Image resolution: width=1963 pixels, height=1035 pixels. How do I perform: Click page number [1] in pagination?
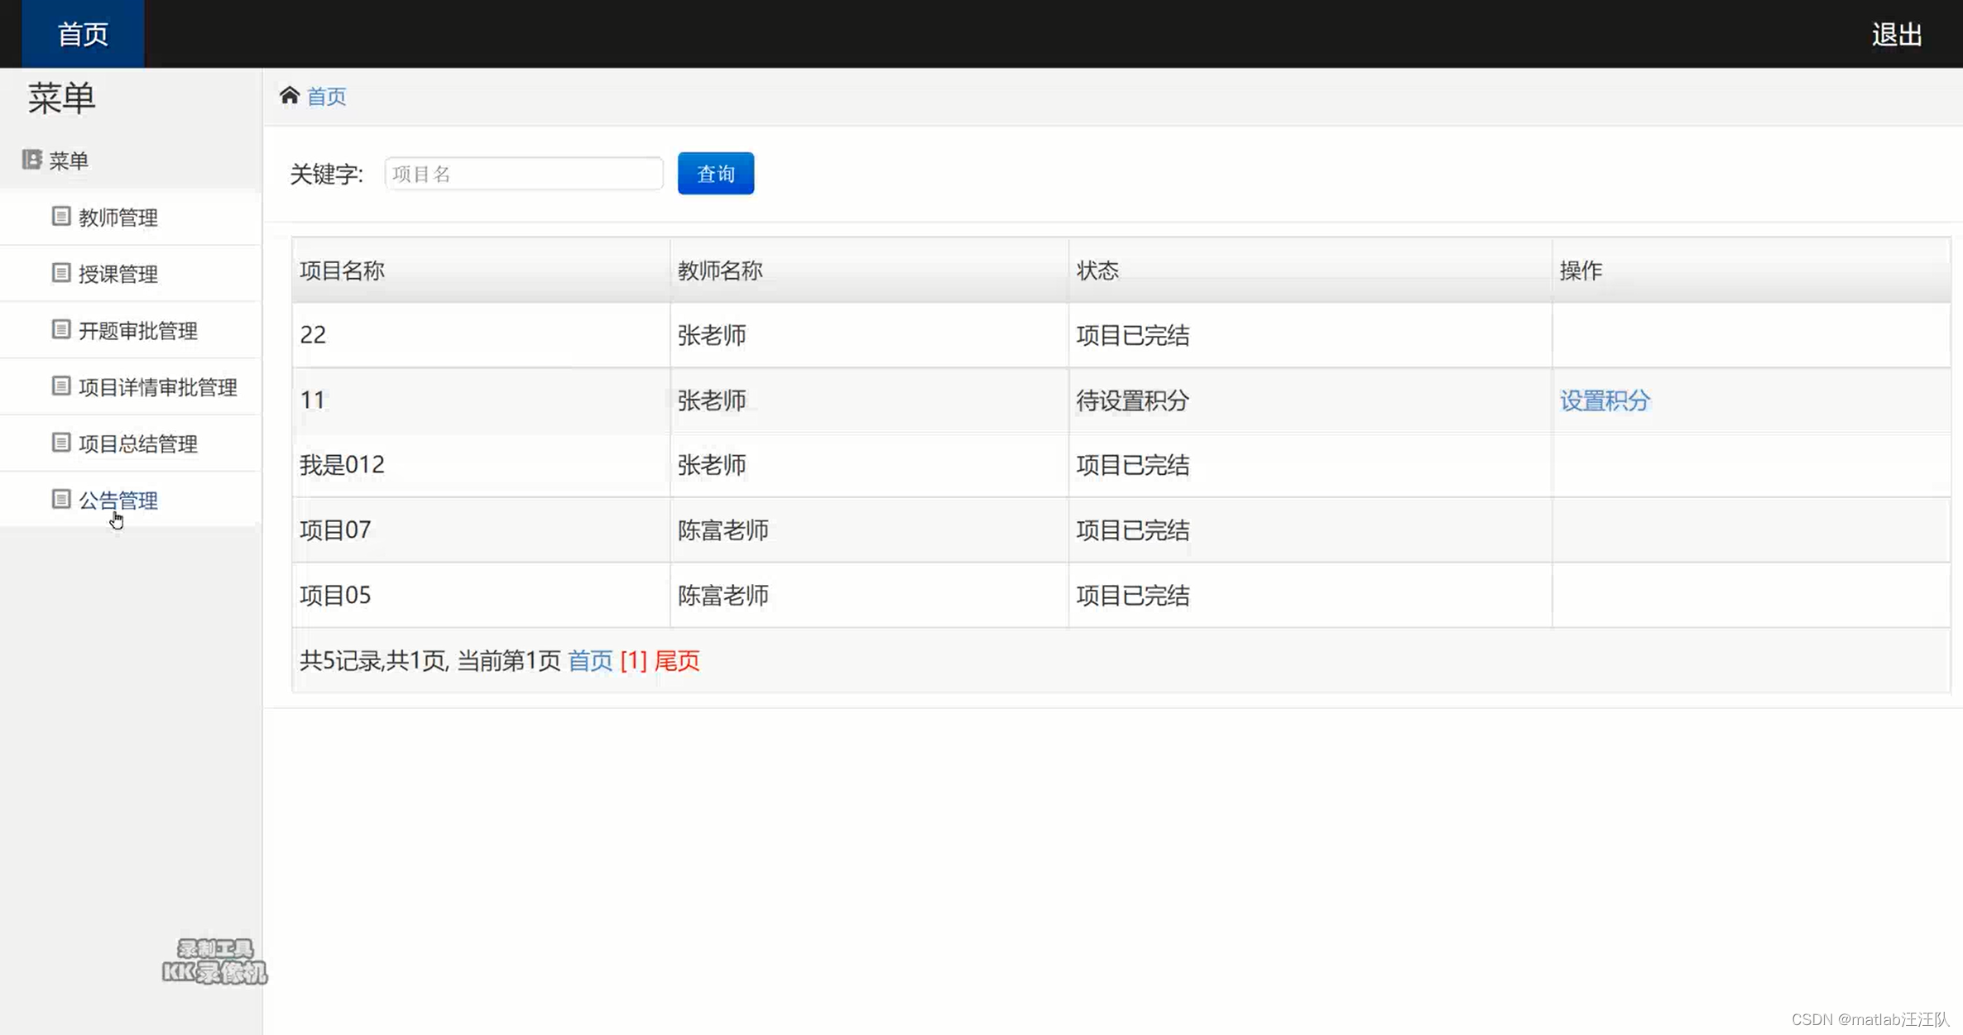point(633,660)
